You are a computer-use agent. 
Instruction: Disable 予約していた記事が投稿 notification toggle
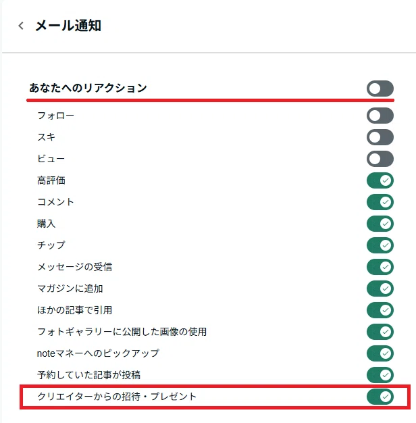point(380,375)
